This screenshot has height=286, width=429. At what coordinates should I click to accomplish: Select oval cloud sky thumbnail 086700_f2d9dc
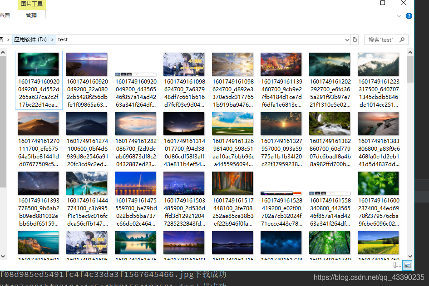click(135, 123)
